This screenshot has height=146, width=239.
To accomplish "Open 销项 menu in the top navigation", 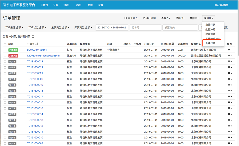I will [x=67, y=5].
